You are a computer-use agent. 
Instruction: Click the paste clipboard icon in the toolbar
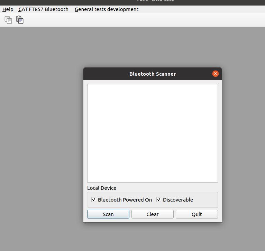(20, 20)
